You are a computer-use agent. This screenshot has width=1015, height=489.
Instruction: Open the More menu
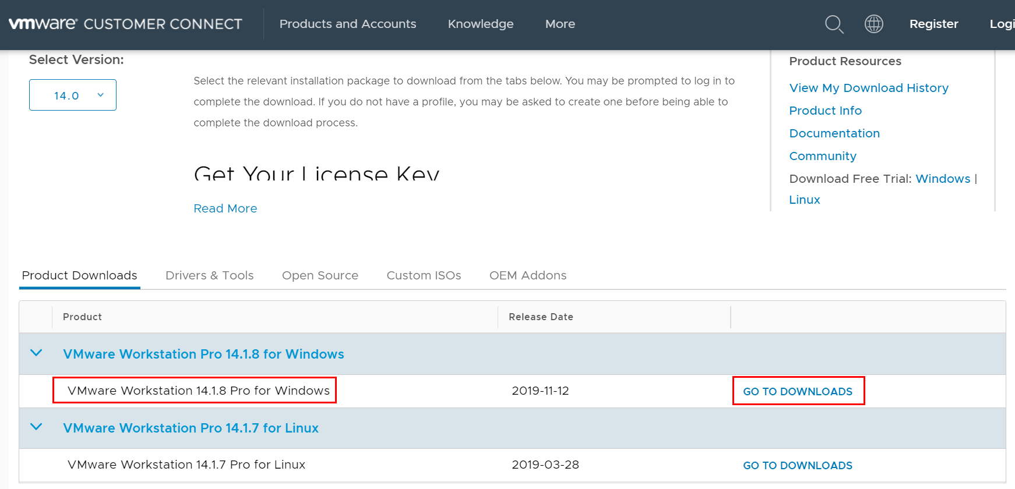click(x=560, y=24)
